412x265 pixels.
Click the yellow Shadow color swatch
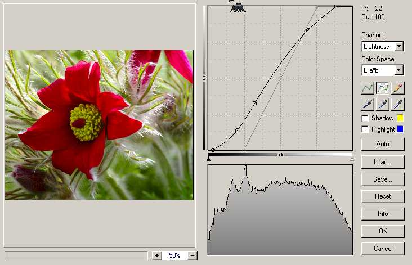[401, 118]
